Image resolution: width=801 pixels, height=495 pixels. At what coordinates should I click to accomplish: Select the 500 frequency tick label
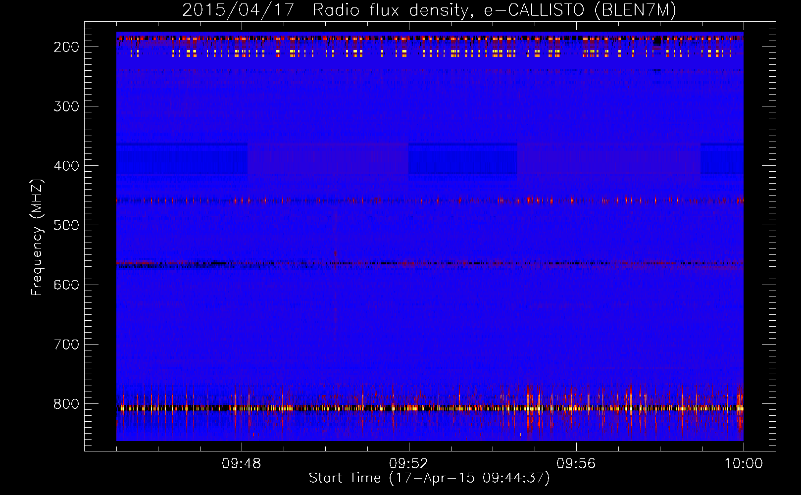point(66,225)
